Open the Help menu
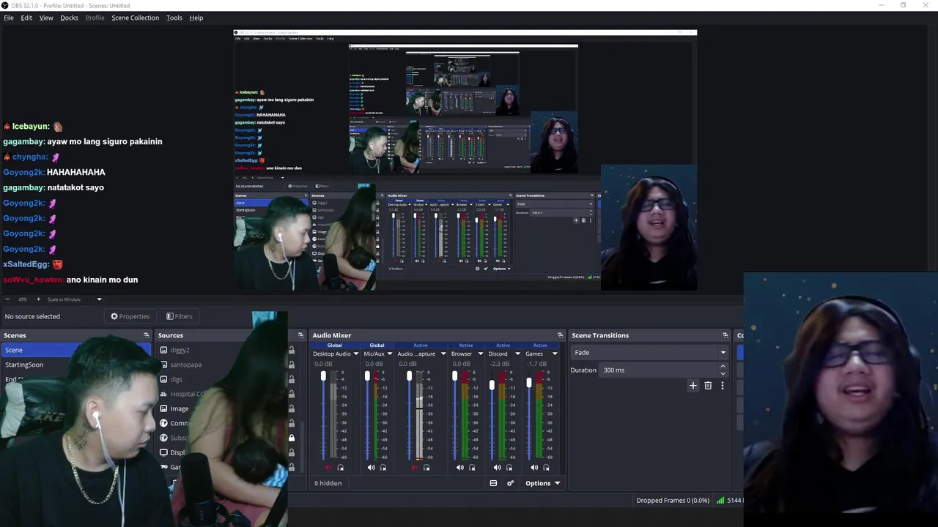 click(x=196, y=18)
